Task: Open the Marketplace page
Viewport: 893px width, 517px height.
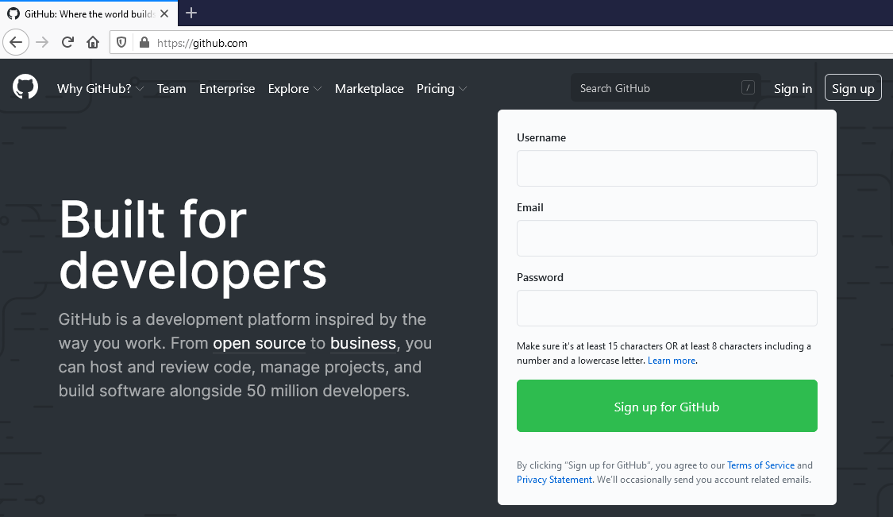Action: [x=369, y=88]
